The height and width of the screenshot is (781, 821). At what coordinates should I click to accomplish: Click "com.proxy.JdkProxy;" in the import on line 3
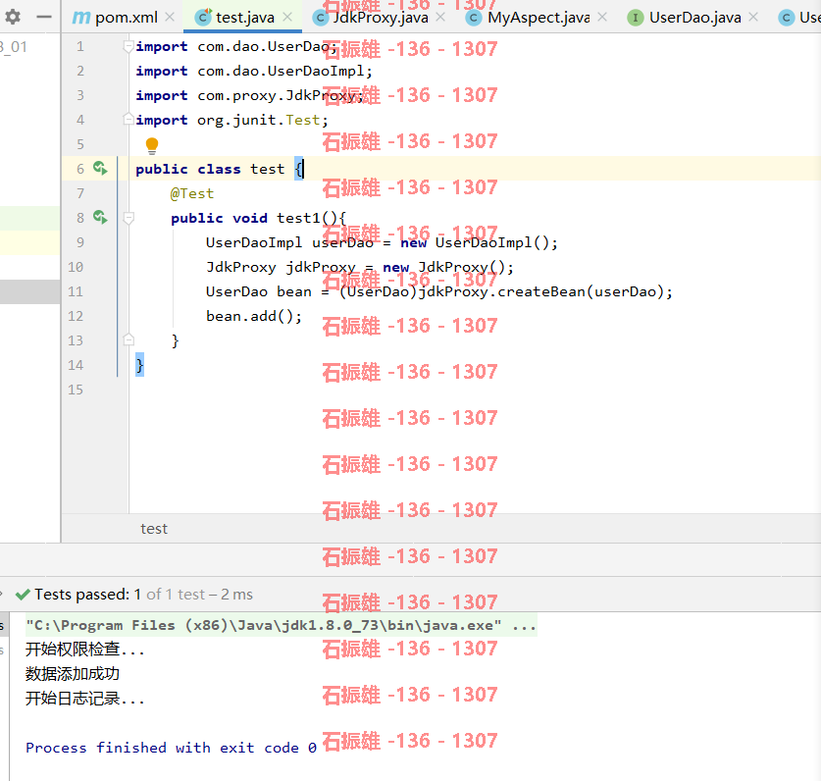click(281, 95)
